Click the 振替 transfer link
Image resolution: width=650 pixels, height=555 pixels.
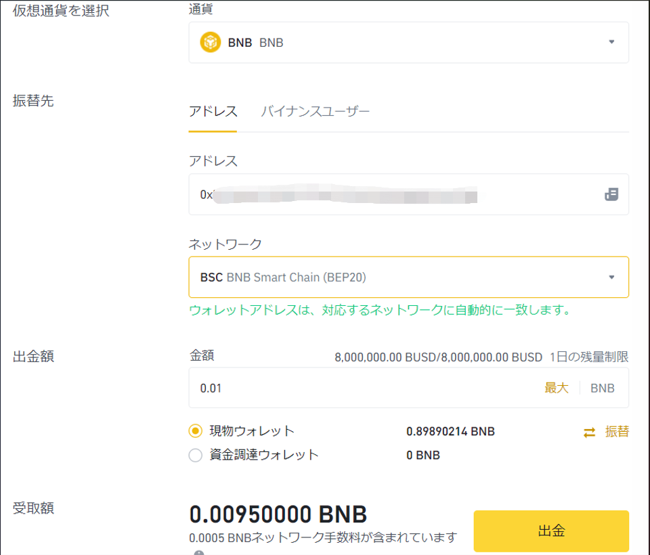[617, 432]
